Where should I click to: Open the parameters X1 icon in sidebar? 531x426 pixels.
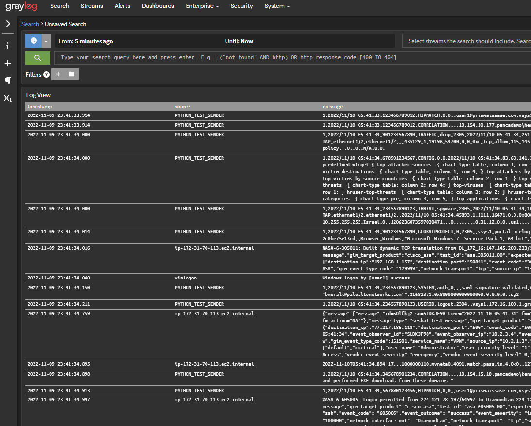click(x=8, y=98)
